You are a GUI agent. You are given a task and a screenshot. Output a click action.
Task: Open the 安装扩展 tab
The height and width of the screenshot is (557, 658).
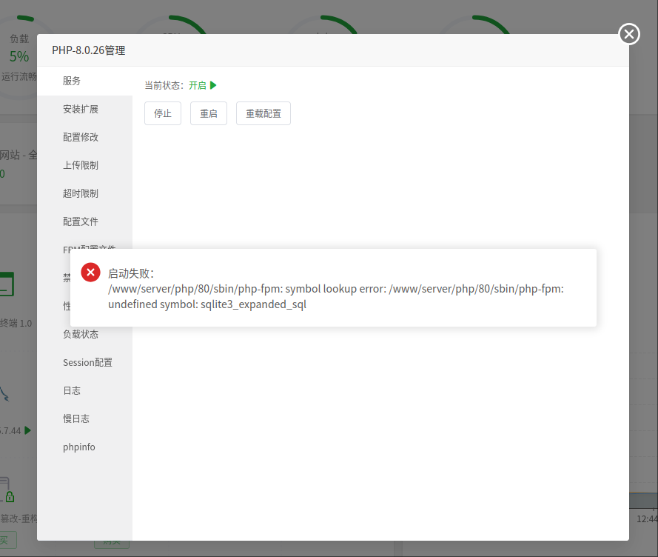[x=85, y=109]
